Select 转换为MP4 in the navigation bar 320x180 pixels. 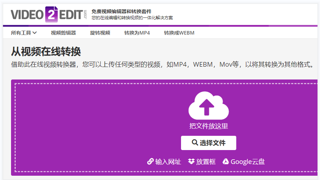click(137, 33)
